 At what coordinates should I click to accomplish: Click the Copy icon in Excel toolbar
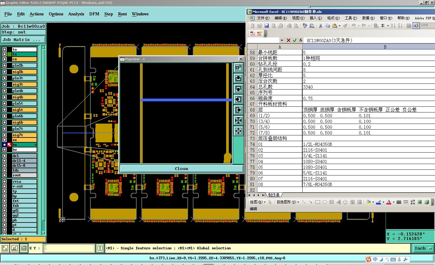coord(327,26)
